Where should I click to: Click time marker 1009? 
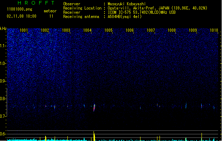coord(193,30)
